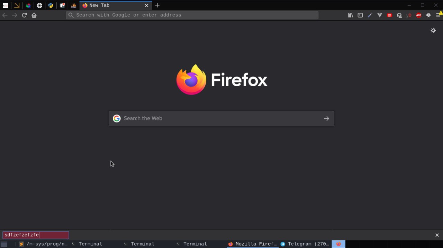The width and height of the screenshot is (443, 248).
Task: Close the New Tab tab
Action: tap(146, 5)
